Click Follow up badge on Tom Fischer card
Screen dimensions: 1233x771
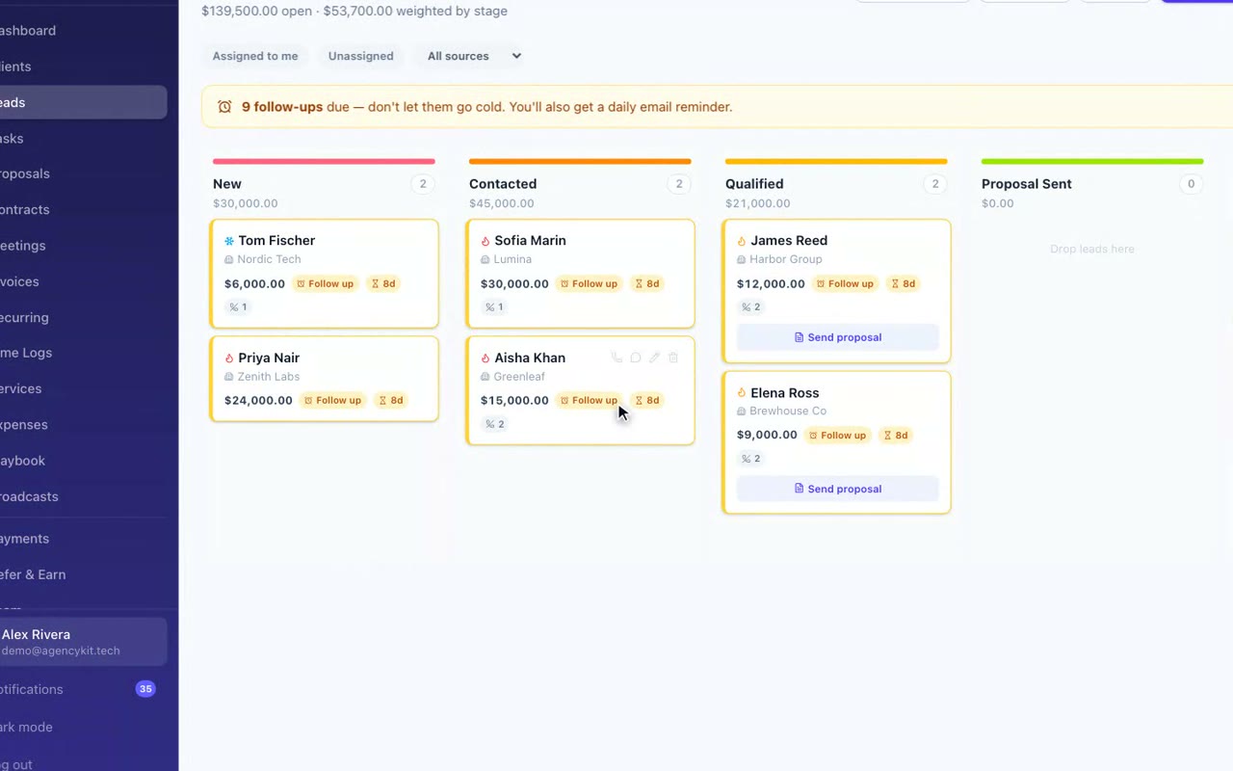coord(325,283)
